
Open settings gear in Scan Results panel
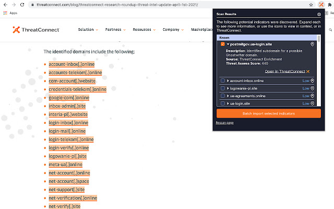click(319, 14)
